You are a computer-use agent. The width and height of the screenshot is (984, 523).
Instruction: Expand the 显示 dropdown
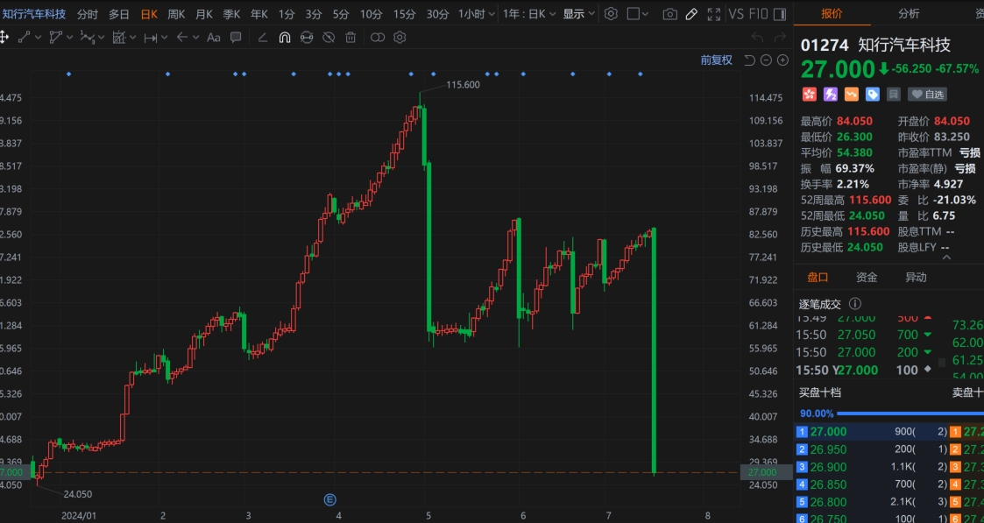tap(579, 14)
